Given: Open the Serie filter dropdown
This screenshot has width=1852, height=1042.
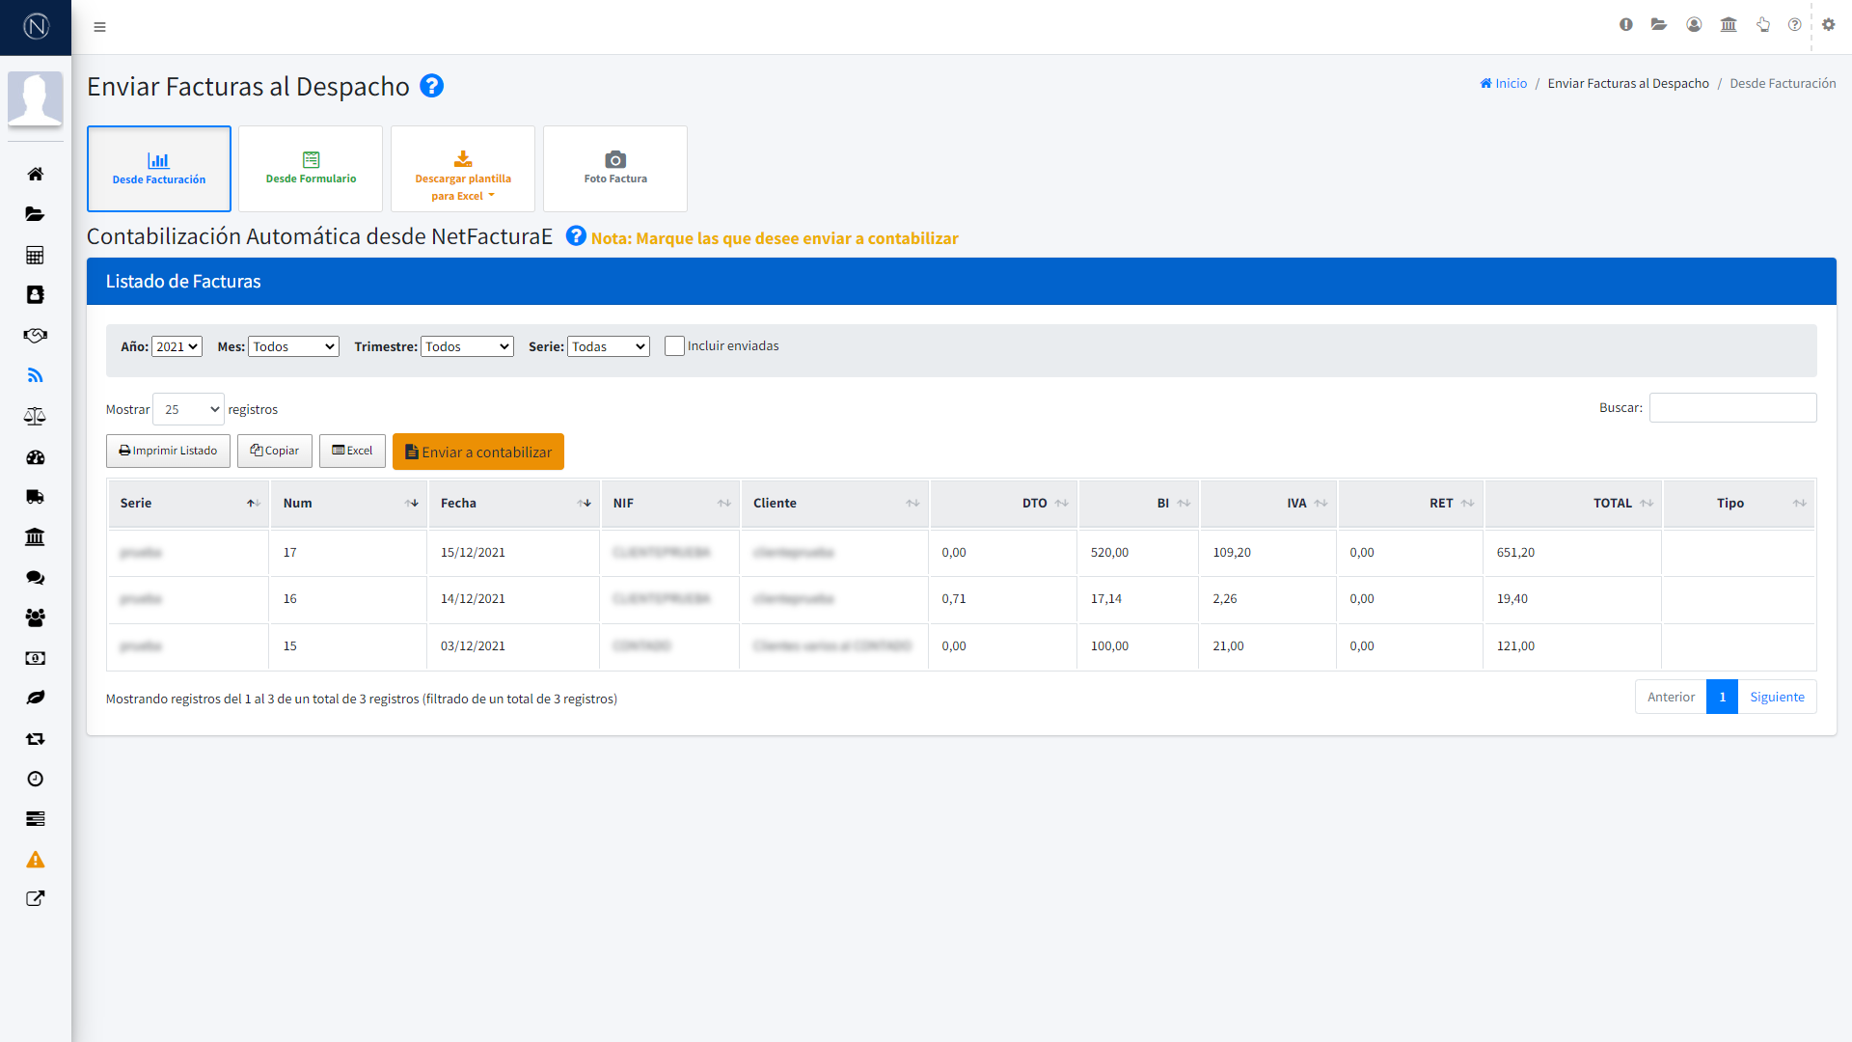Looking at the screenshot, I should click(608, 346).
